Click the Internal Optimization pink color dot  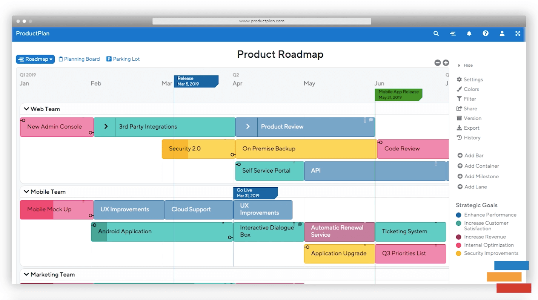click(459, 245)
